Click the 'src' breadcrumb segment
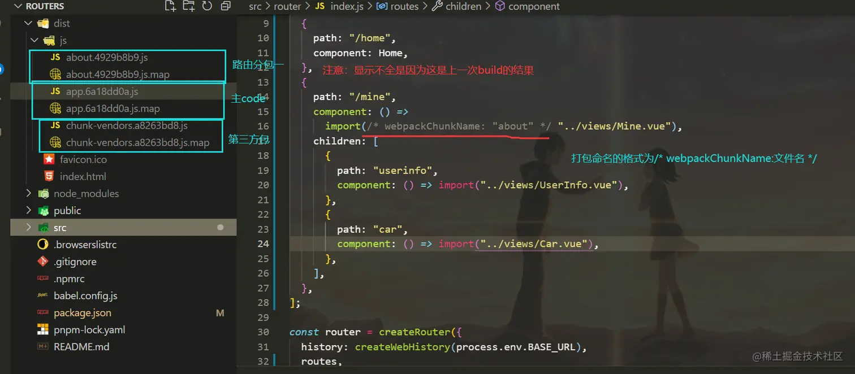 pyautogui.click(x=255, y=6)
